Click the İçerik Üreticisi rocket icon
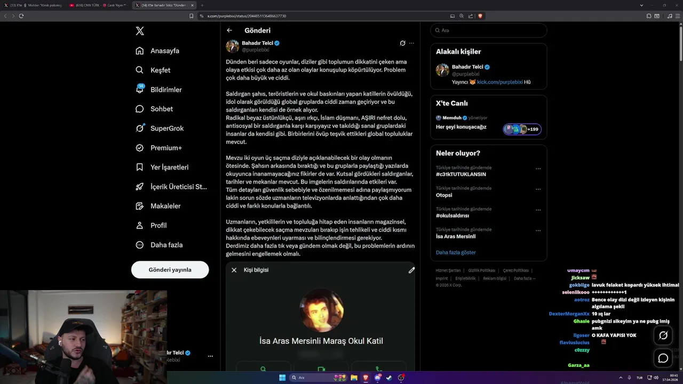Image resolution: width=683 pixels, height=384 pixels. (139, 187)
